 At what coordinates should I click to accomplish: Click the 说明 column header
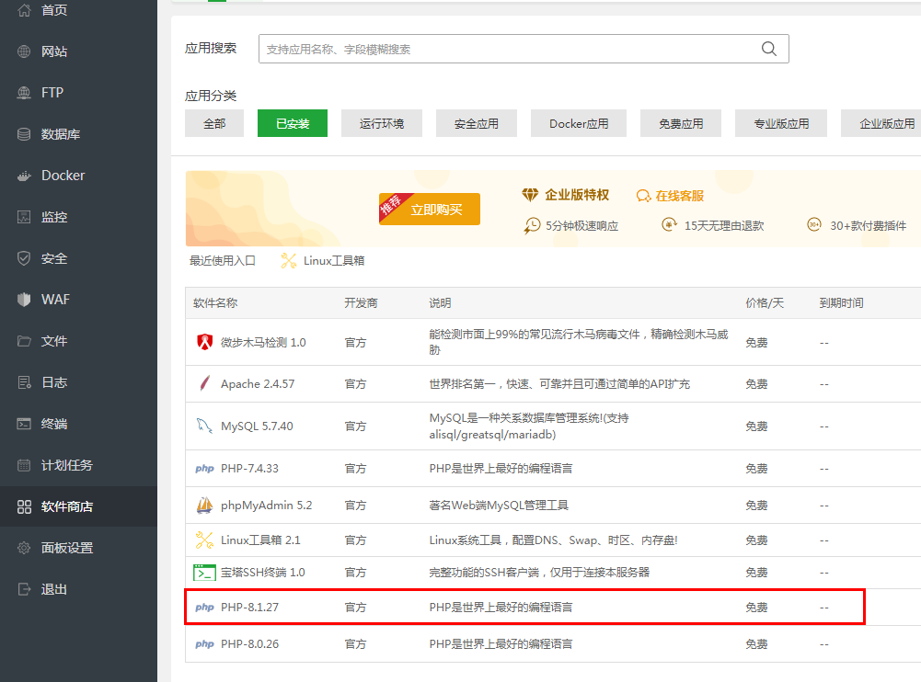coord(440,302)
